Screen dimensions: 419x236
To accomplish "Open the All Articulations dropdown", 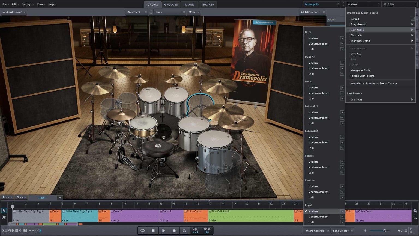I will (x=312, y=12).
